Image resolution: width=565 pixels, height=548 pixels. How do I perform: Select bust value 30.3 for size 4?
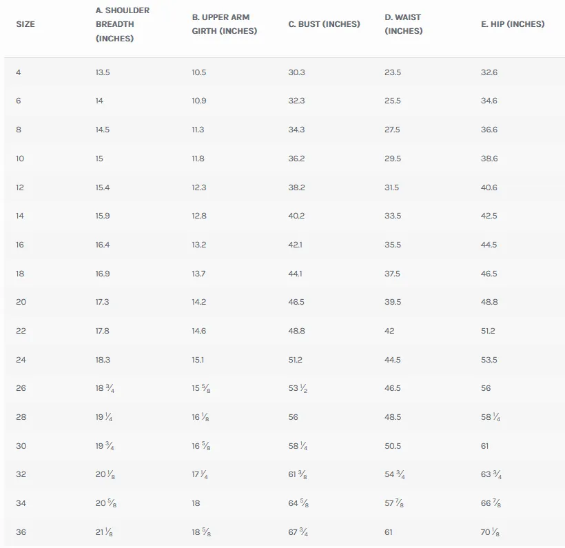tap(296, 72)
